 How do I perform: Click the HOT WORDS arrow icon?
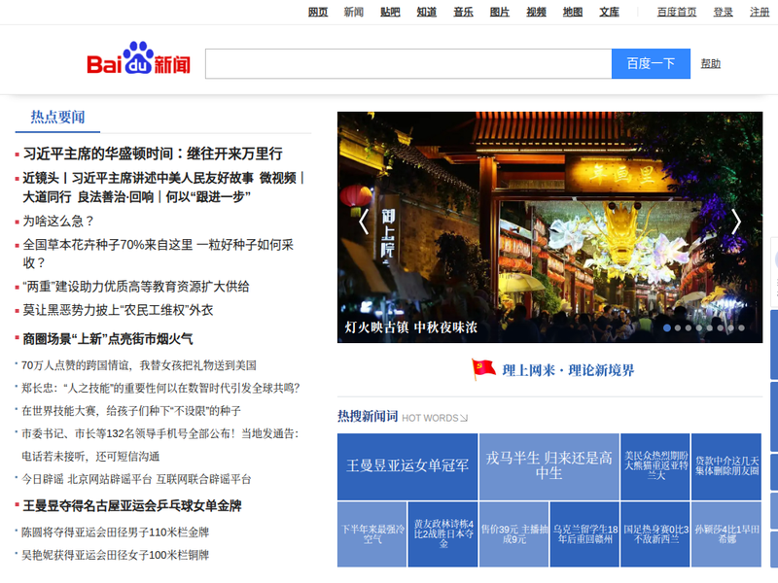(464, 418)
